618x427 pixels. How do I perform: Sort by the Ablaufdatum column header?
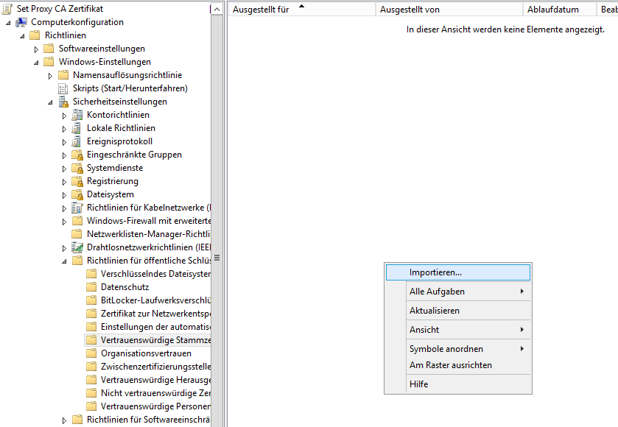[552, 10]
